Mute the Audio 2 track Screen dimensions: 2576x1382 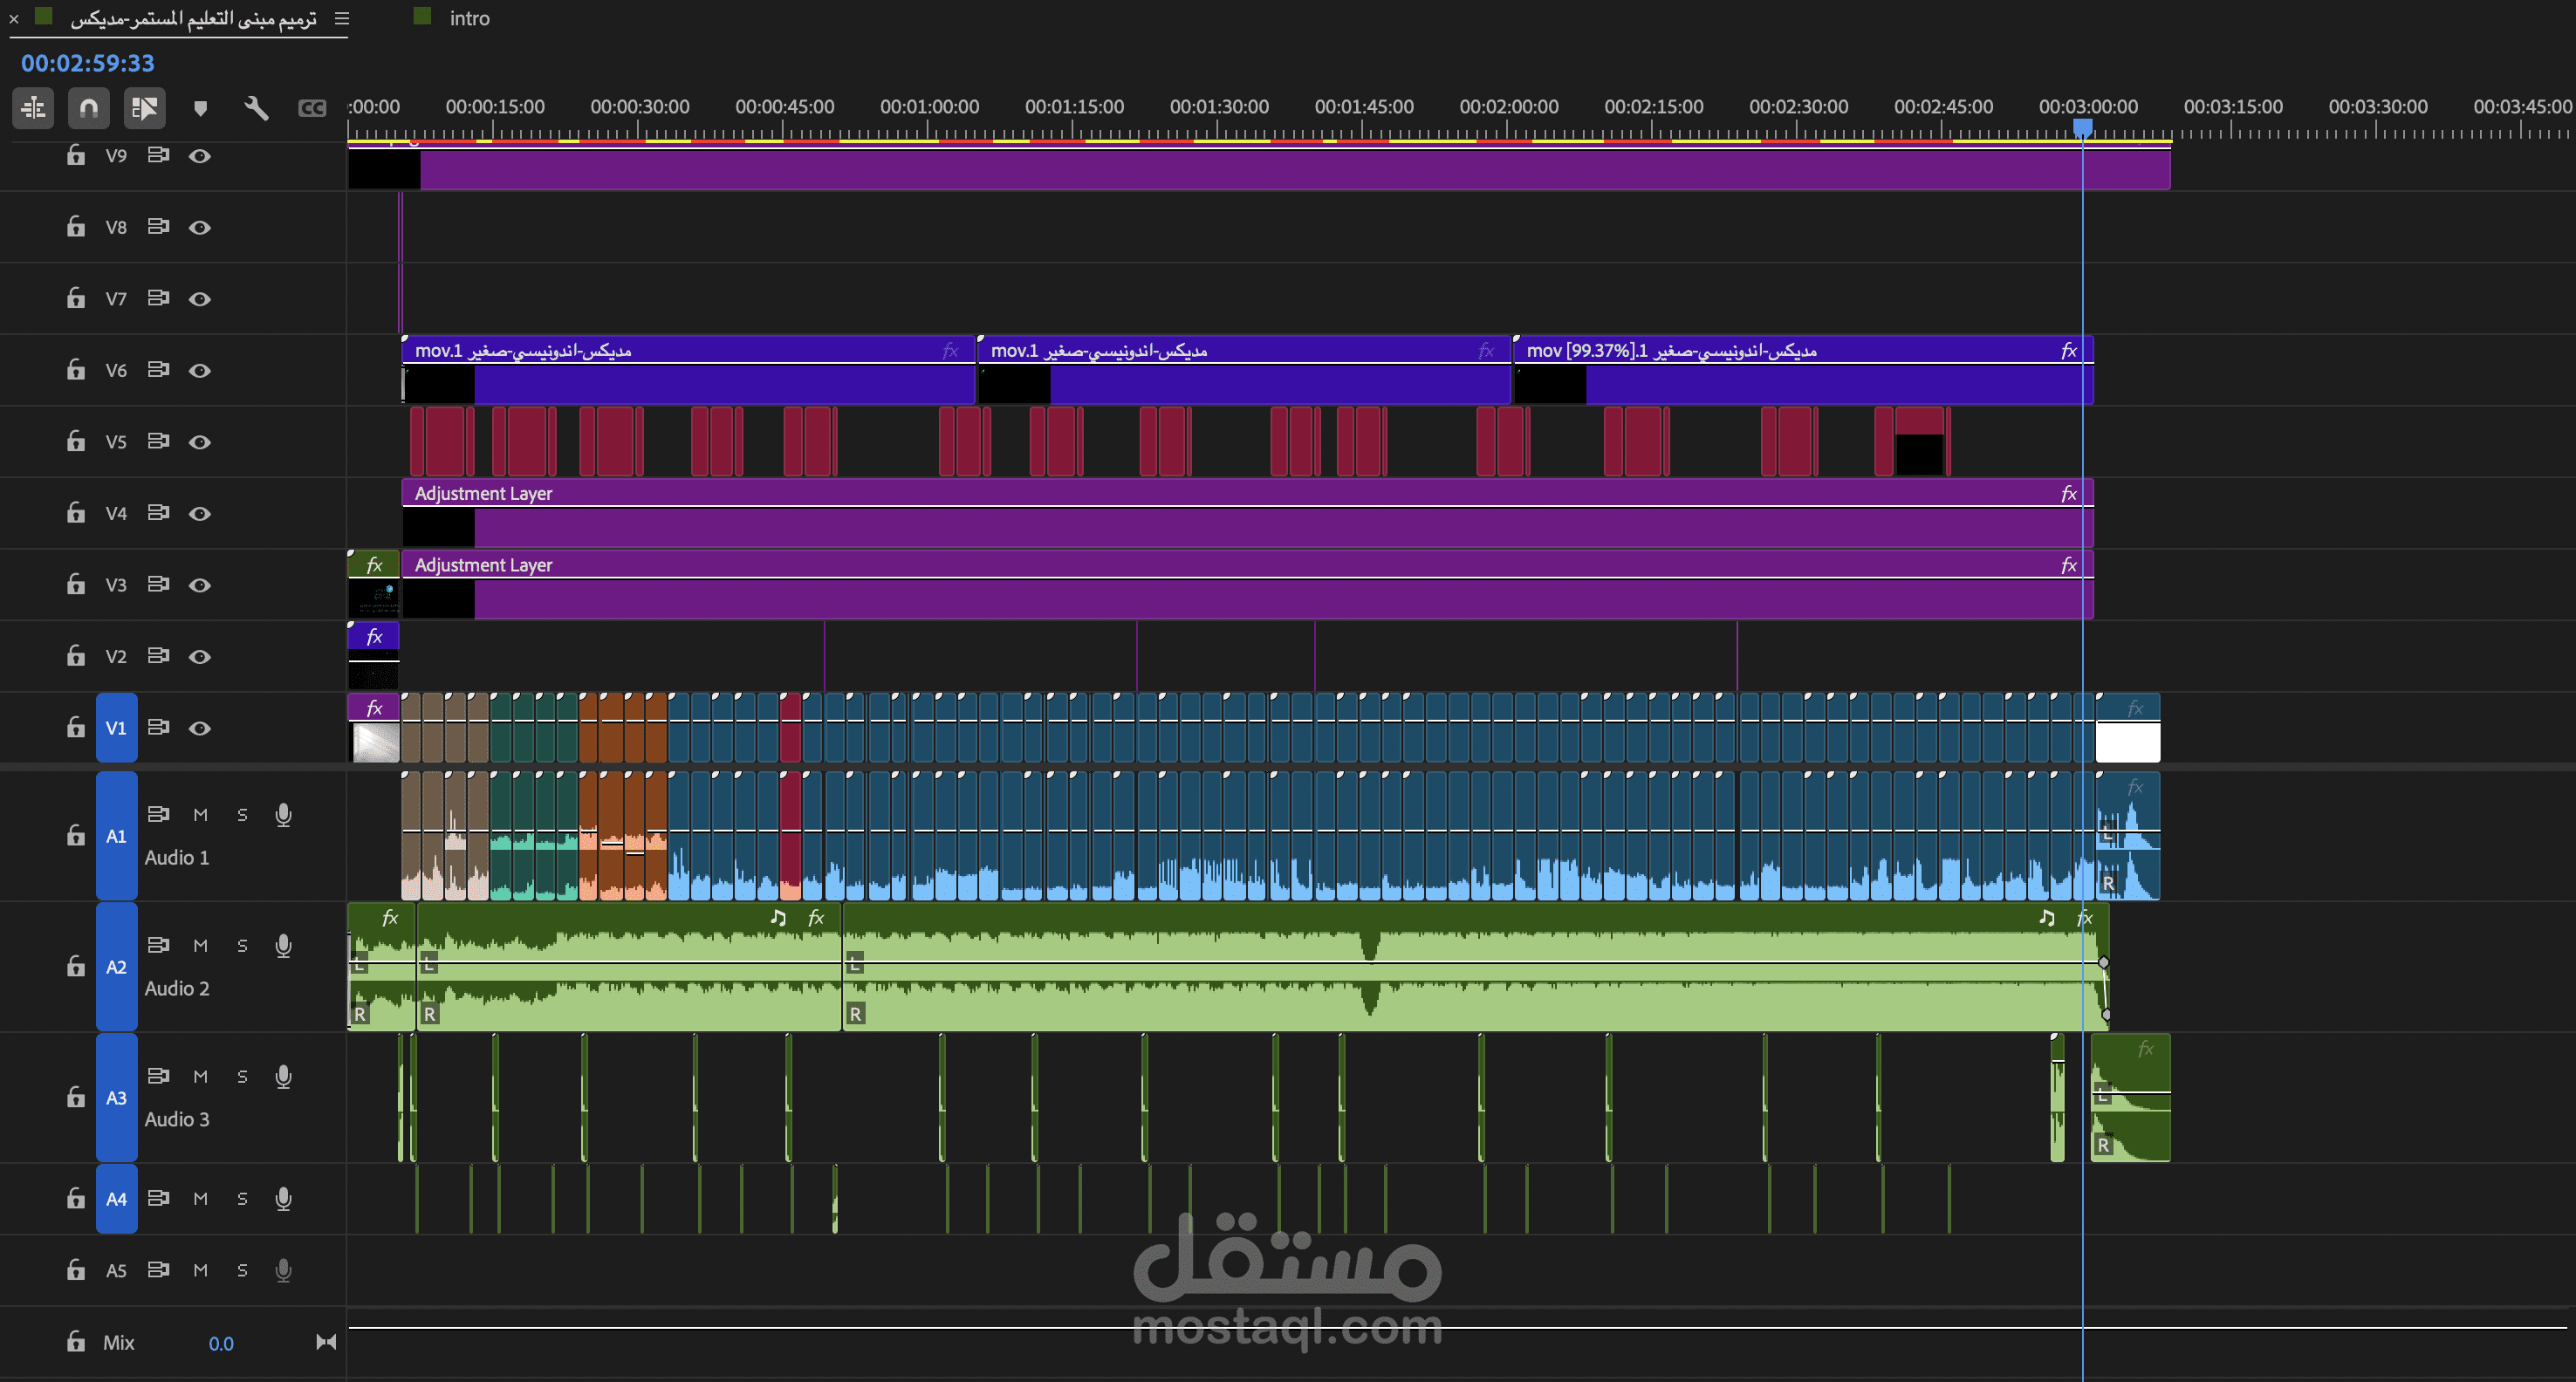[200, 946]
